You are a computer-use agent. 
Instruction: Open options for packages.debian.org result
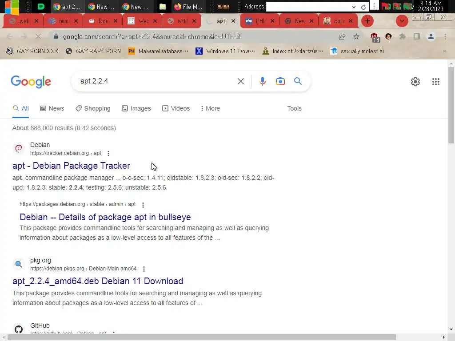pos(143,205)
